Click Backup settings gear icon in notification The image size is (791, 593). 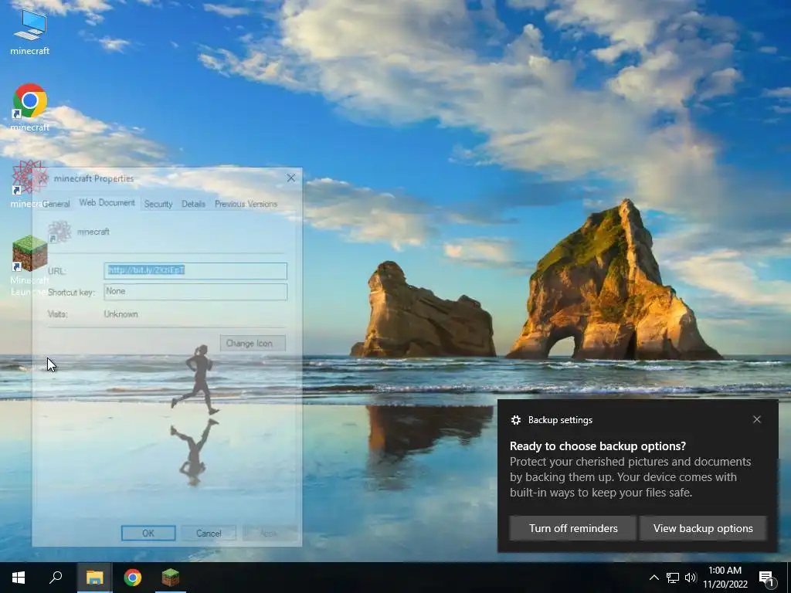pos(515,420)
